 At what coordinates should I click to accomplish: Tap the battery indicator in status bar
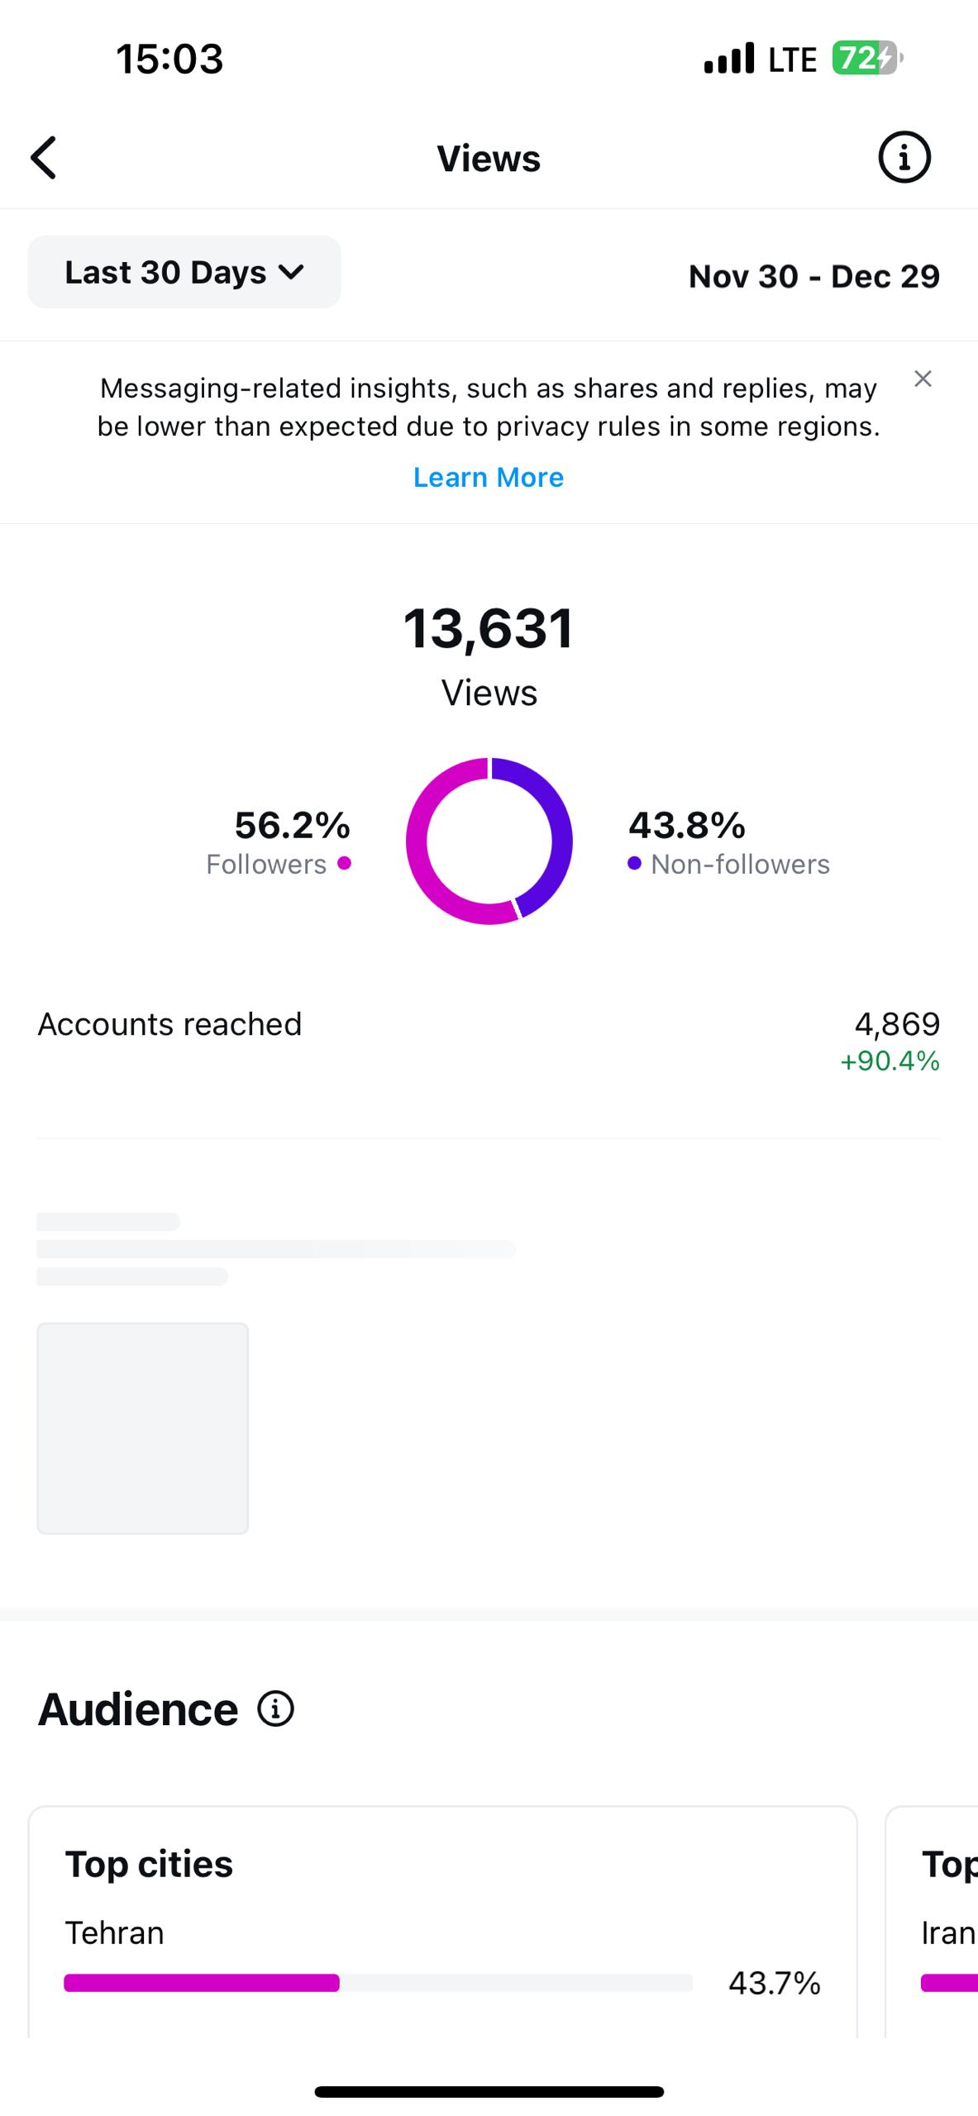[x=866, y=59]
